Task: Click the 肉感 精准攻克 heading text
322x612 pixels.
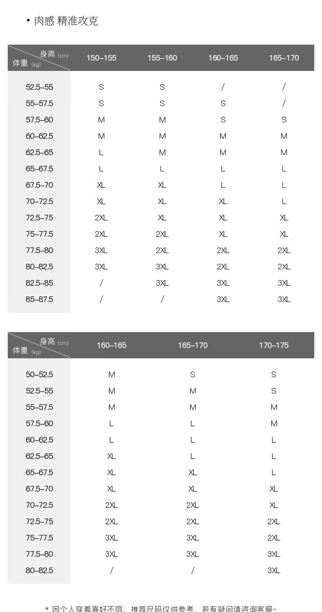Action: [66, 21]
